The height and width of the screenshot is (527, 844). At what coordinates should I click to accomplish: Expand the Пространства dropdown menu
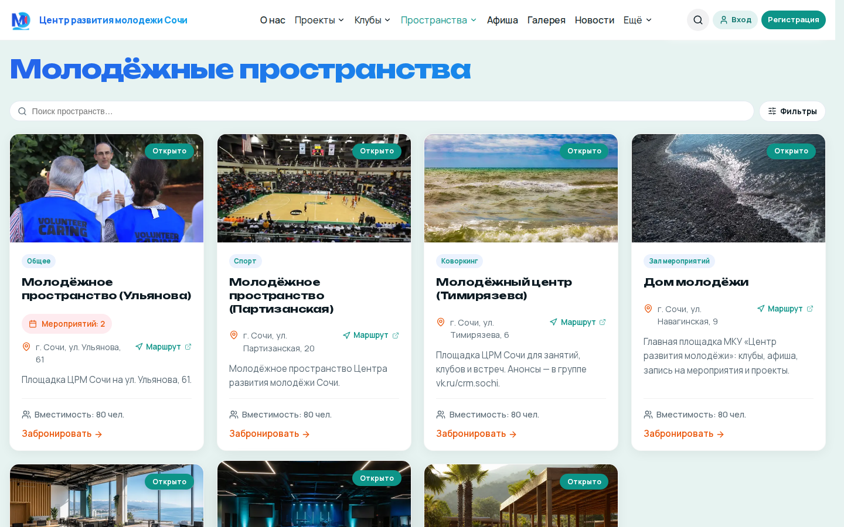tap(438, 20)
